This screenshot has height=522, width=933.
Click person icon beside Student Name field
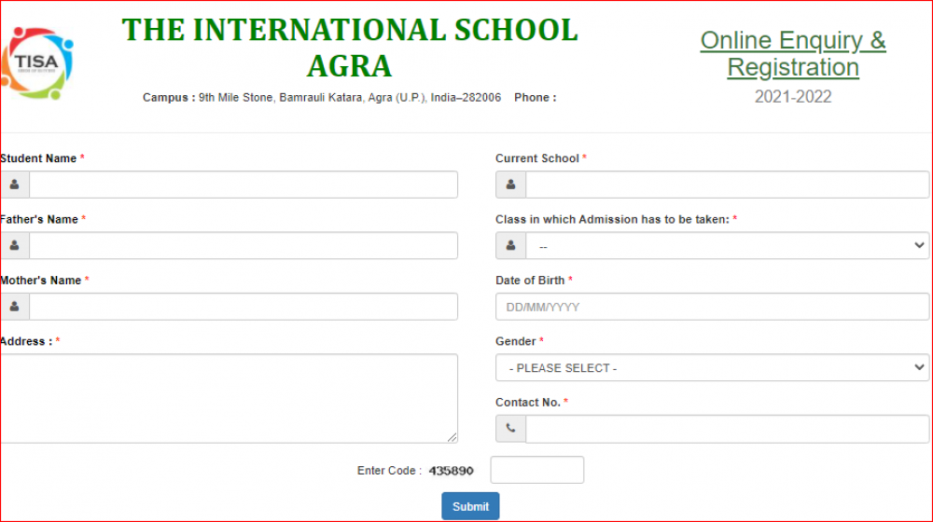pyautogui.click(x=15, y=185)
